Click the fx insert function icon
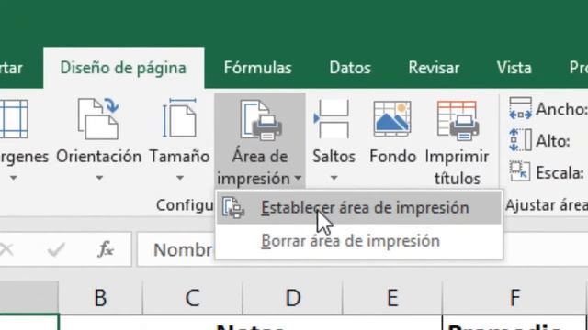 [106, 248]
